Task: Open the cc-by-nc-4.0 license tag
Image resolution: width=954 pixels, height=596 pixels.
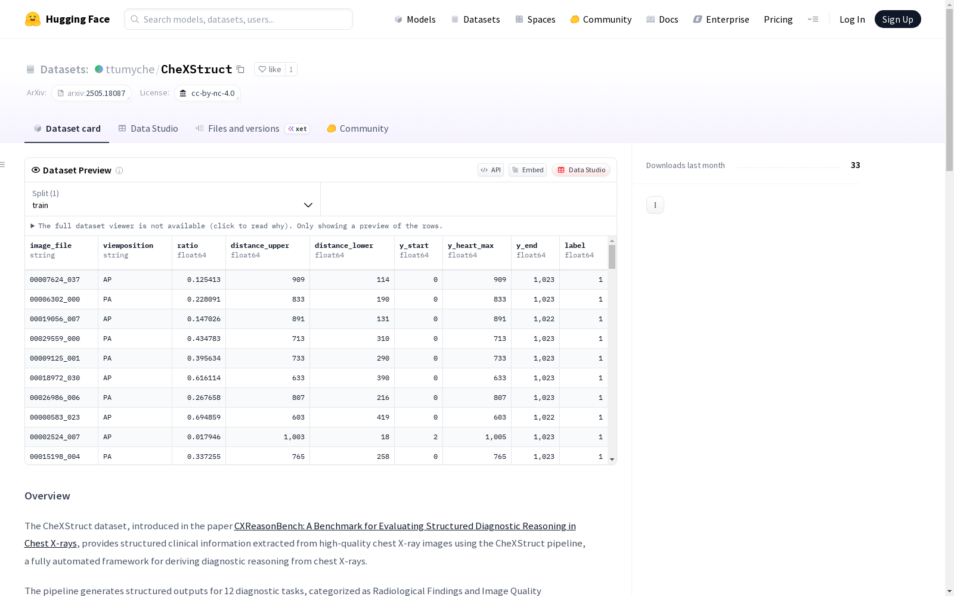Action: 207,93
